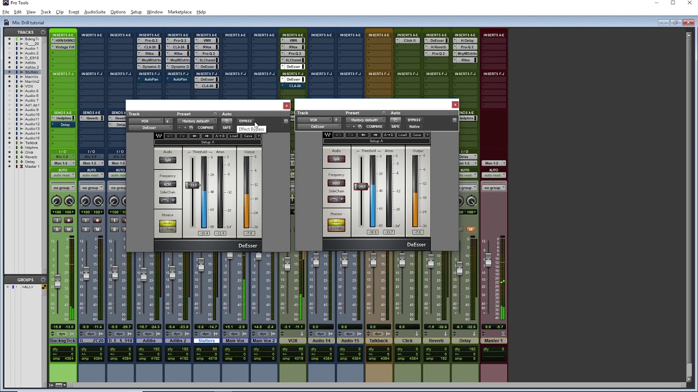Screen dimensions: 698x392
Task: Open the AudioSuite menu
Action: click(x=95, y=12)
